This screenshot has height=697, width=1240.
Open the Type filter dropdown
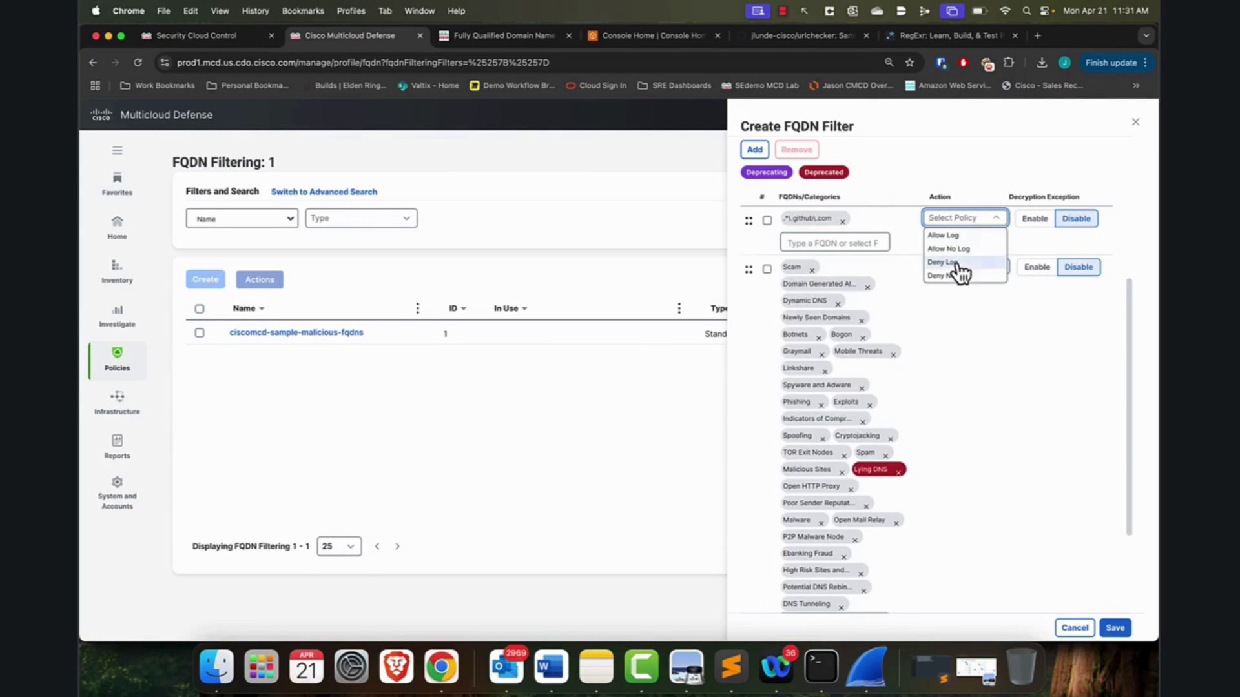click(x=361, y=218)
